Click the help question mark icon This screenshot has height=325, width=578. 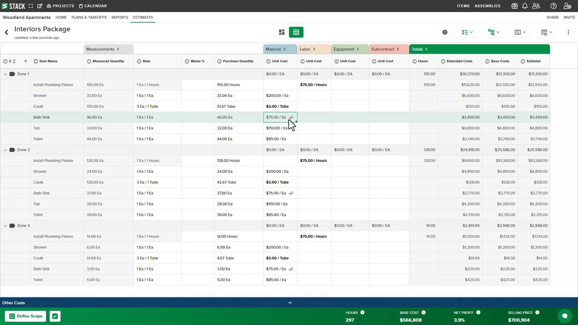553,6
